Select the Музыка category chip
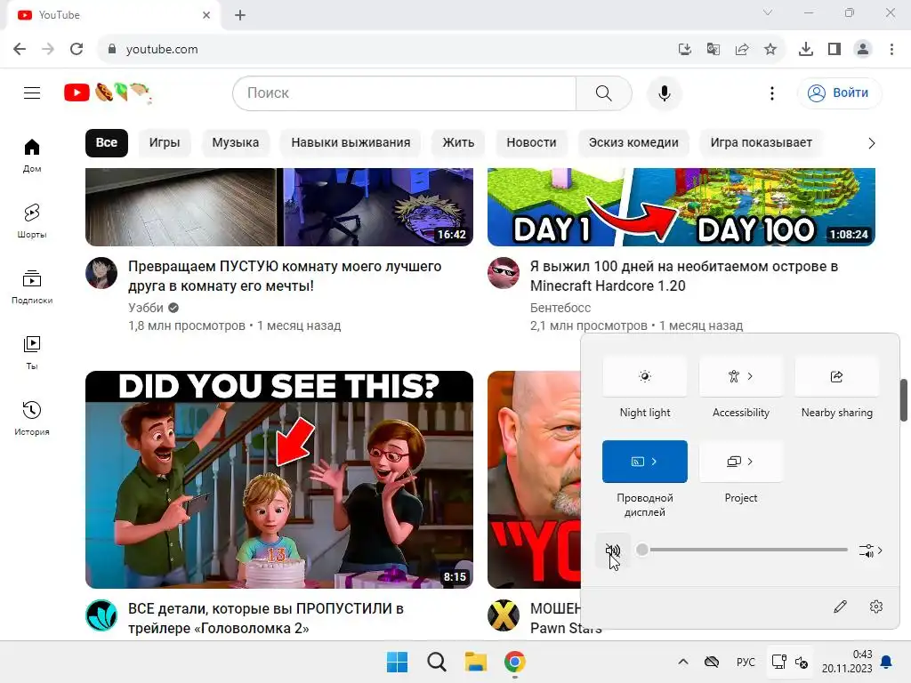Image resolution: width=911 pixels, height=683 pixels. [235, 143]
